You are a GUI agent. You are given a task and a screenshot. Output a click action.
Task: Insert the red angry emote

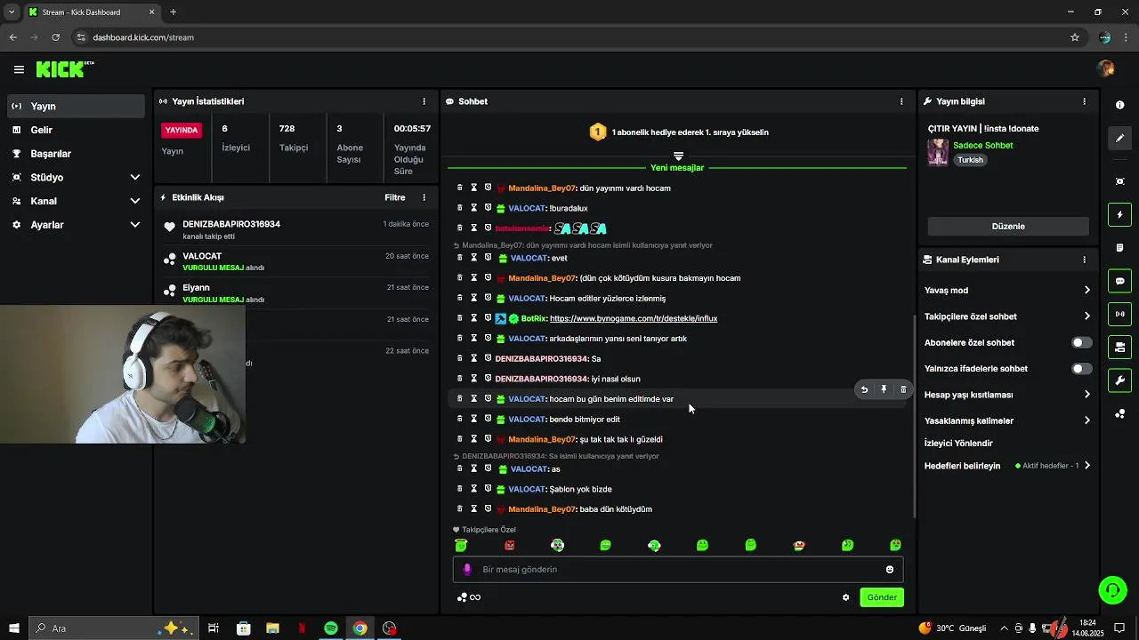pyautogui.click(x=509, y=545)
